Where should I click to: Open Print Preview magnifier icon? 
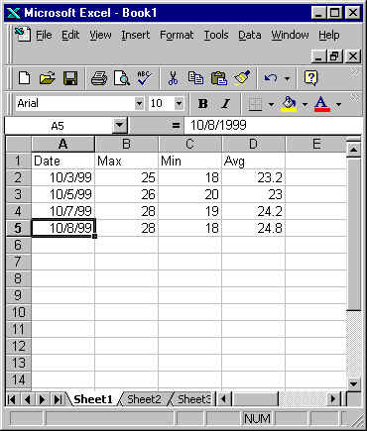click(122, 78)
